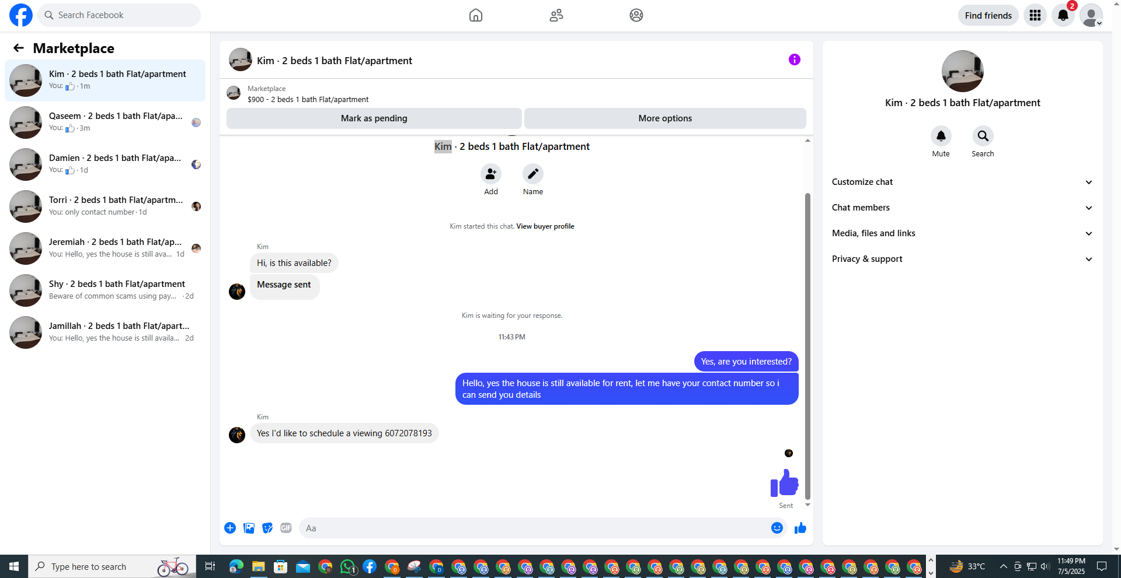Screen dimensions: 1121x578
Task: Open the Groups icon in top navigation
Action: coord(636,15)
